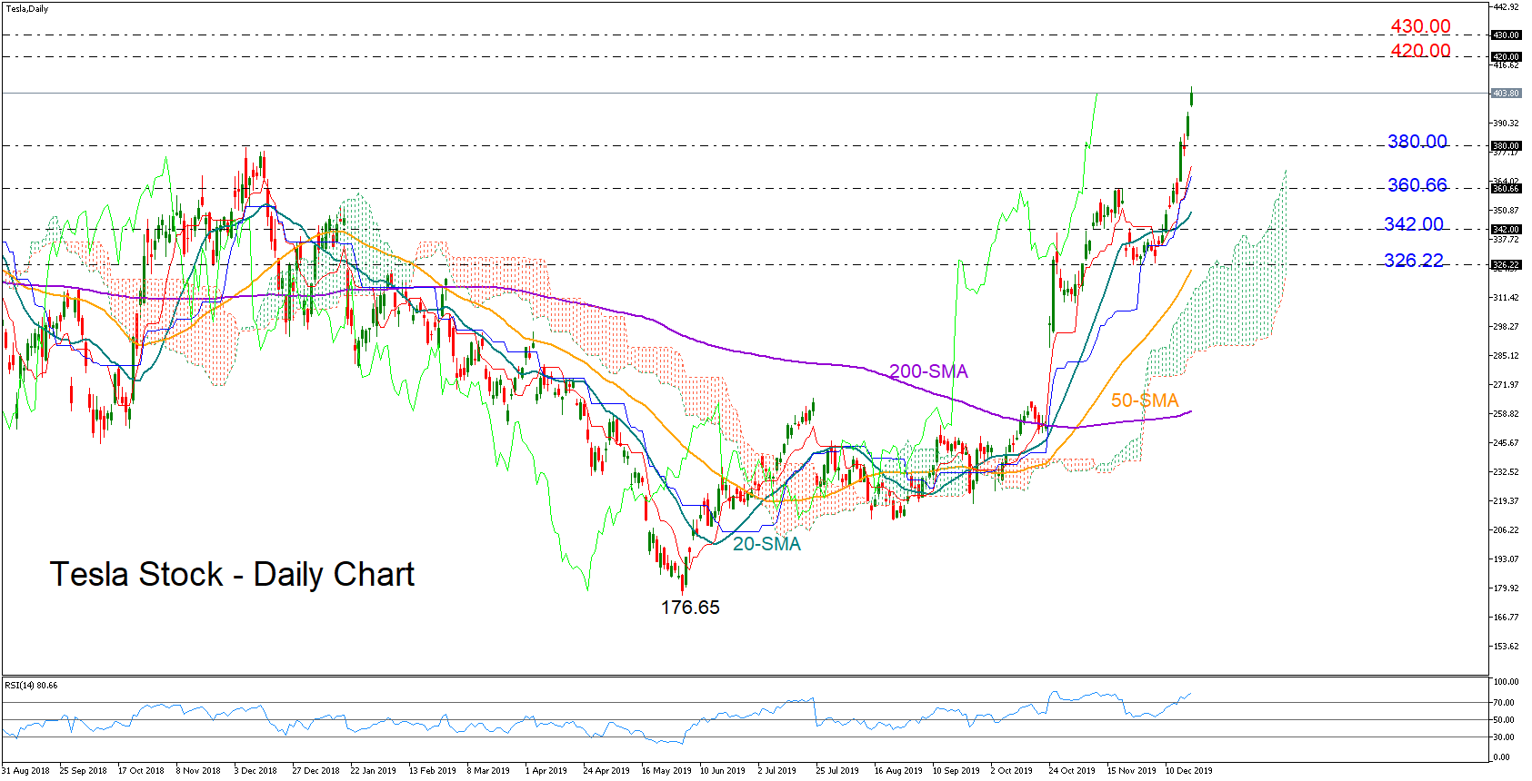Click the "219.37" price axis value

[x=1506, y=501]
